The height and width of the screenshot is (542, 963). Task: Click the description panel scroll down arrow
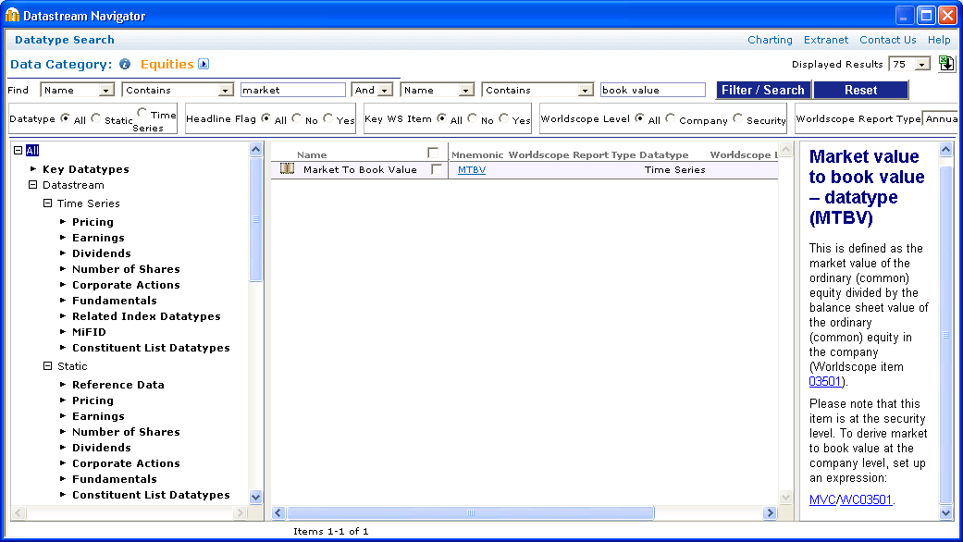point(945,512)
